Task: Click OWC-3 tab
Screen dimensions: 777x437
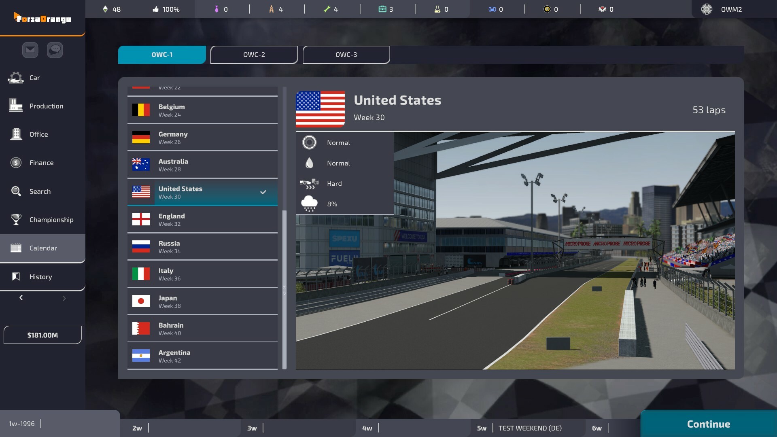Action: tap(346, 55)
